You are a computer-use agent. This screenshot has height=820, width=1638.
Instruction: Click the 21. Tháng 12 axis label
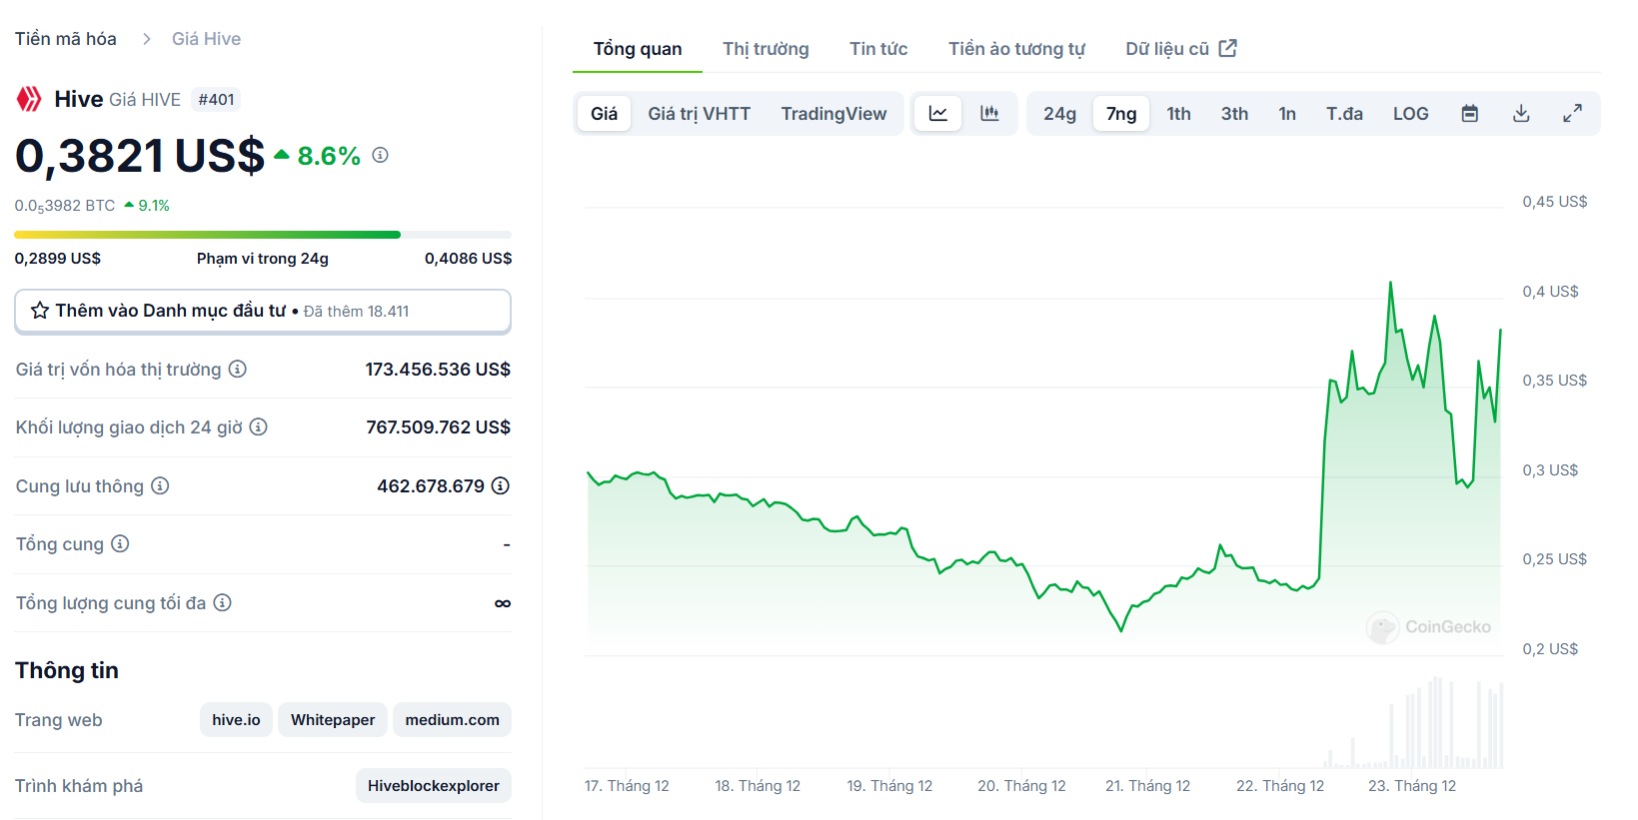(1147, 786)
